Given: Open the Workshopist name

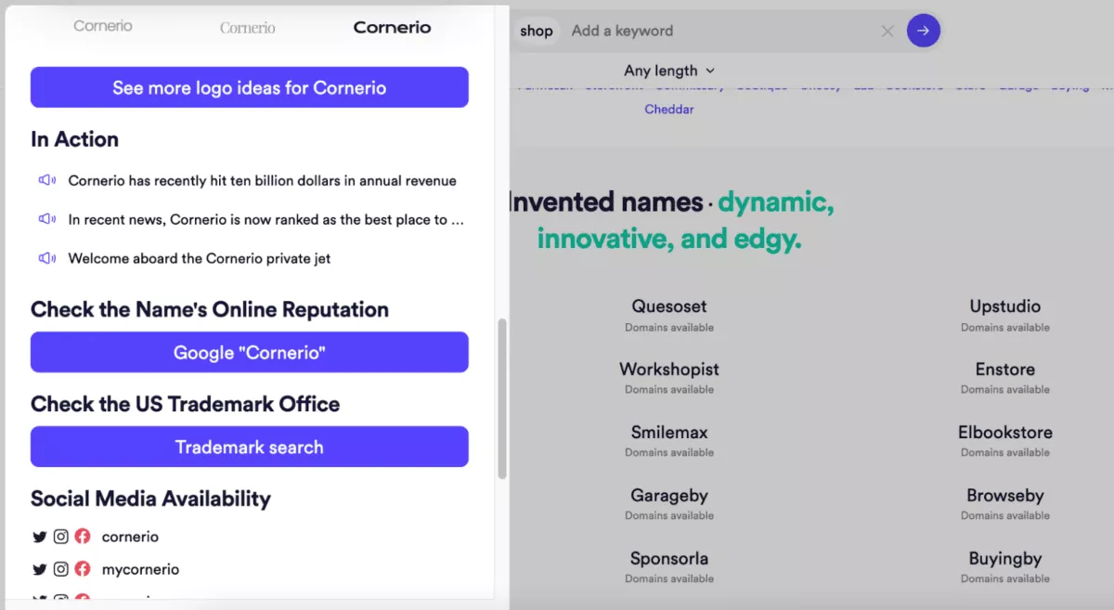Looking at the screenshot, I should pos(669,370).
